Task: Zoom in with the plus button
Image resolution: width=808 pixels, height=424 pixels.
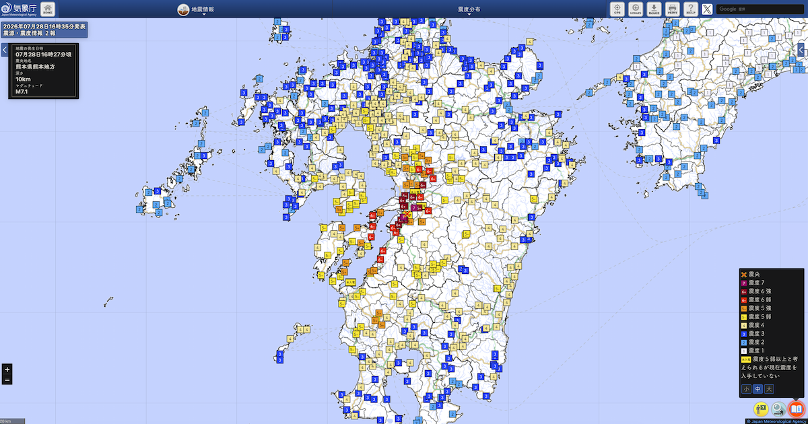Action: tap(7, 369)
